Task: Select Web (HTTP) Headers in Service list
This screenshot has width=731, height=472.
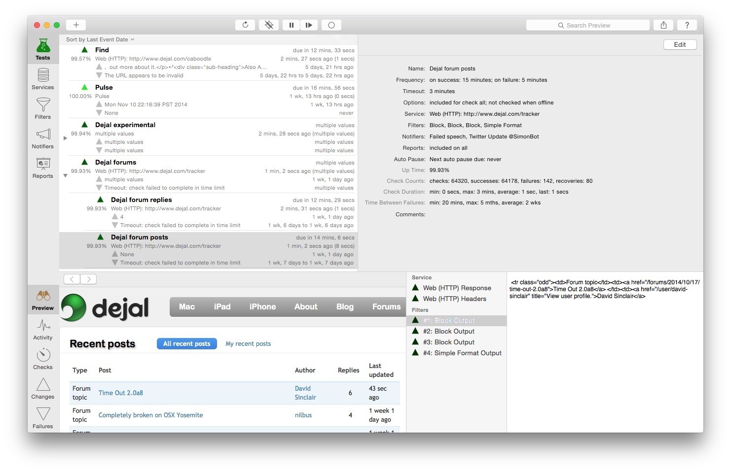Action: 456,299
